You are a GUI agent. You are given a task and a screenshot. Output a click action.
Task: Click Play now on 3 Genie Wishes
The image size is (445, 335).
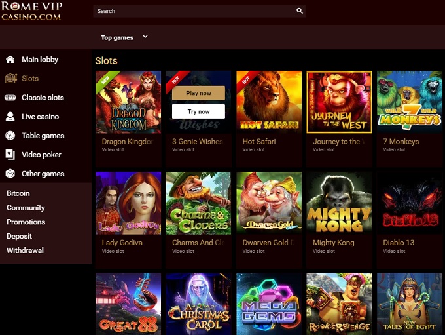[x=198, y=93]
